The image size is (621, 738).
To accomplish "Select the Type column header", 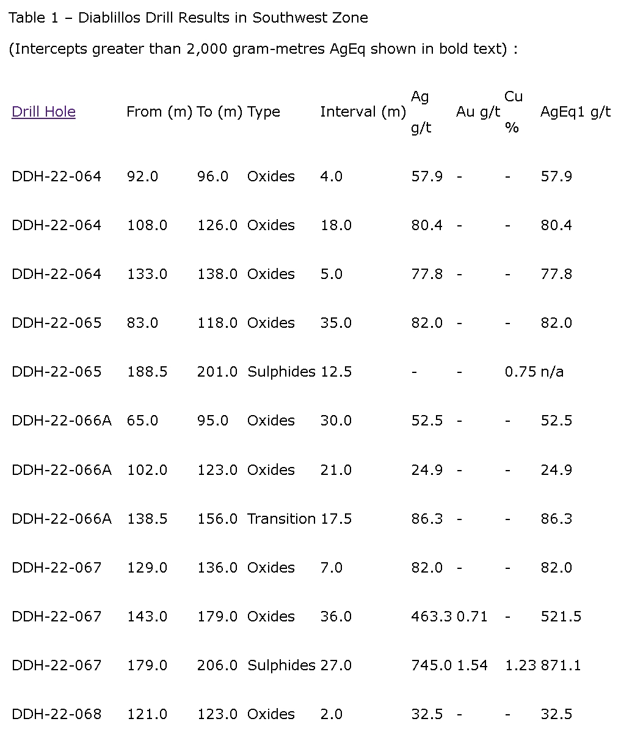I will click(264, 112).
